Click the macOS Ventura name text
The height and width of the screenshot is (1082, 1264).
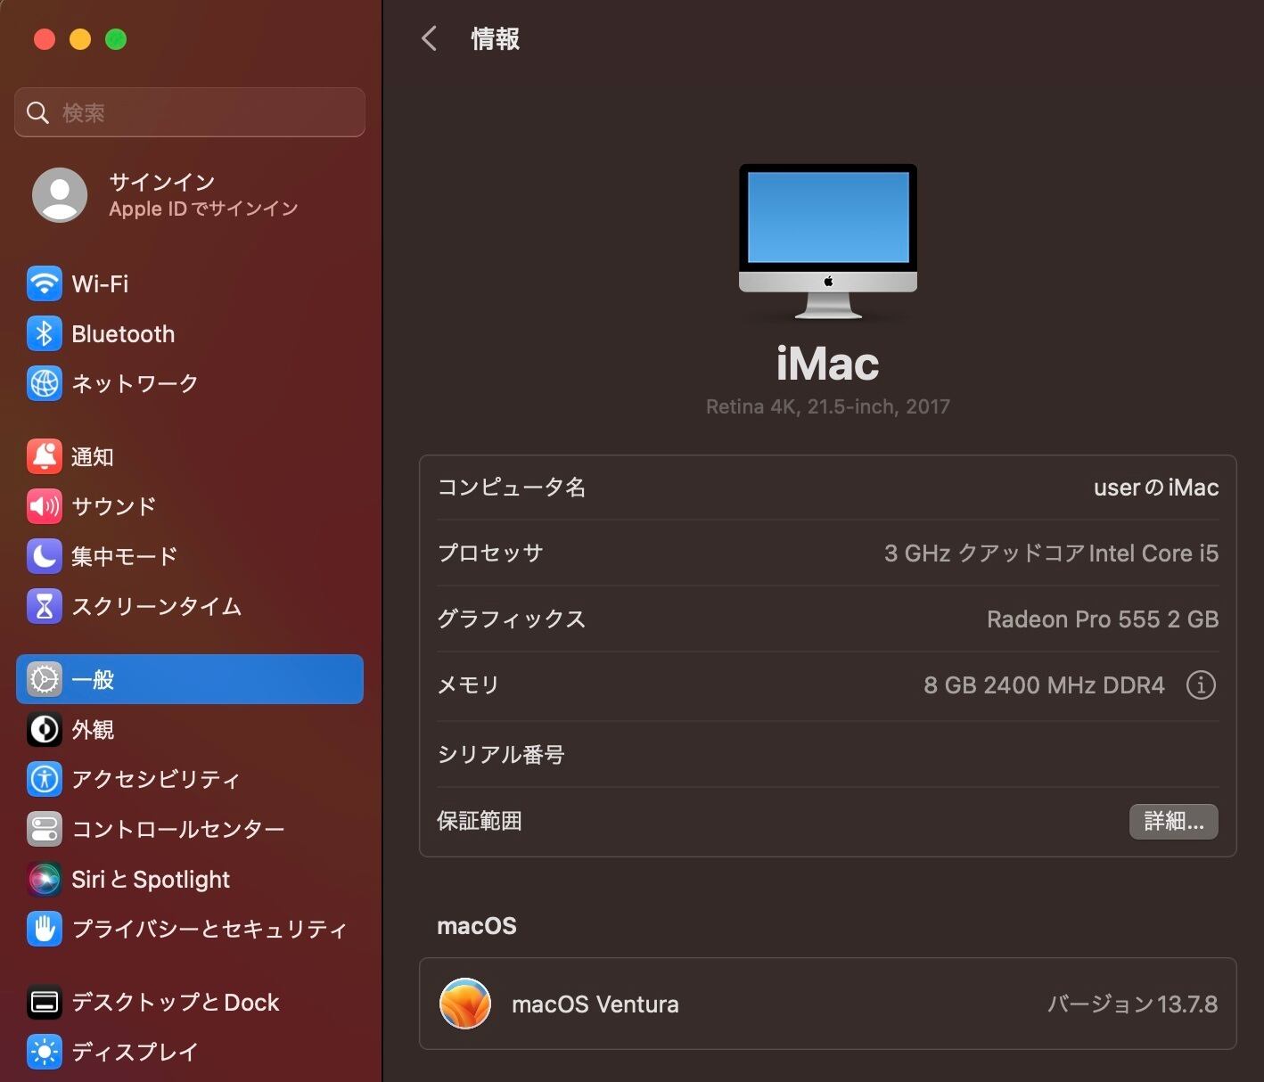pos(595,1004)
